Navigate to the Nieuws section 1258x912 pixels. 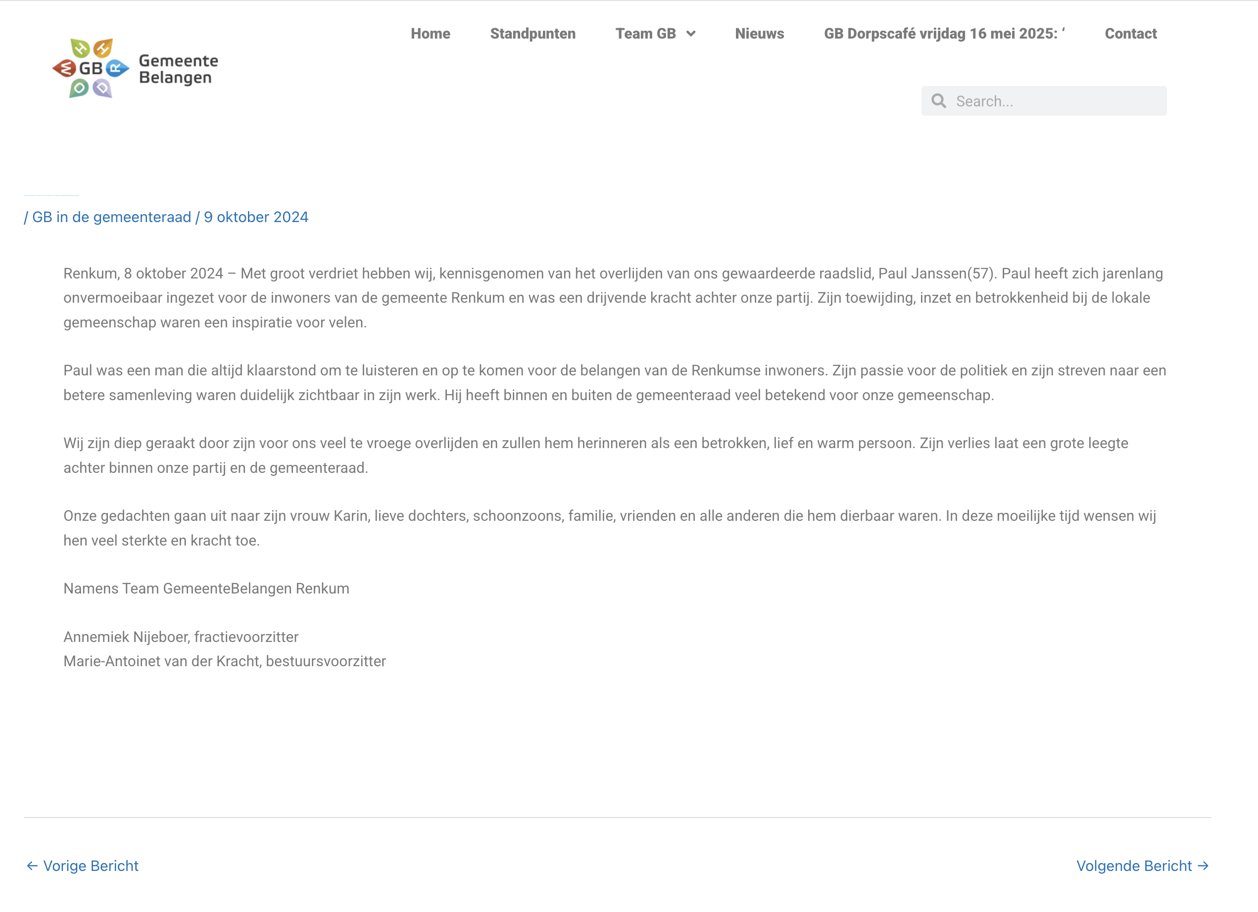pyautogui.click(x=759, y=34)
